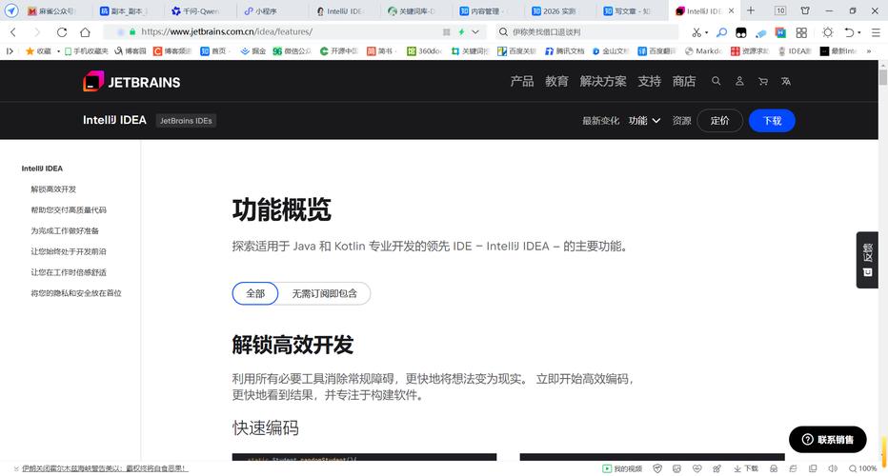Expand the bookmarks overflow chevron
Image resolution: width=888 pixels, height=476 pixels.
(x=869, y=51)
